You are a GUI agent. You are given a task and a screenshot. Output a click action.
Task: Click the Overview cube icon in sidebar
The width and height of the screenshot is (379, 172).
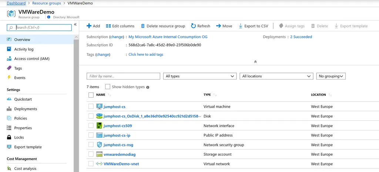pyautogui.click(x=9, y=39)
